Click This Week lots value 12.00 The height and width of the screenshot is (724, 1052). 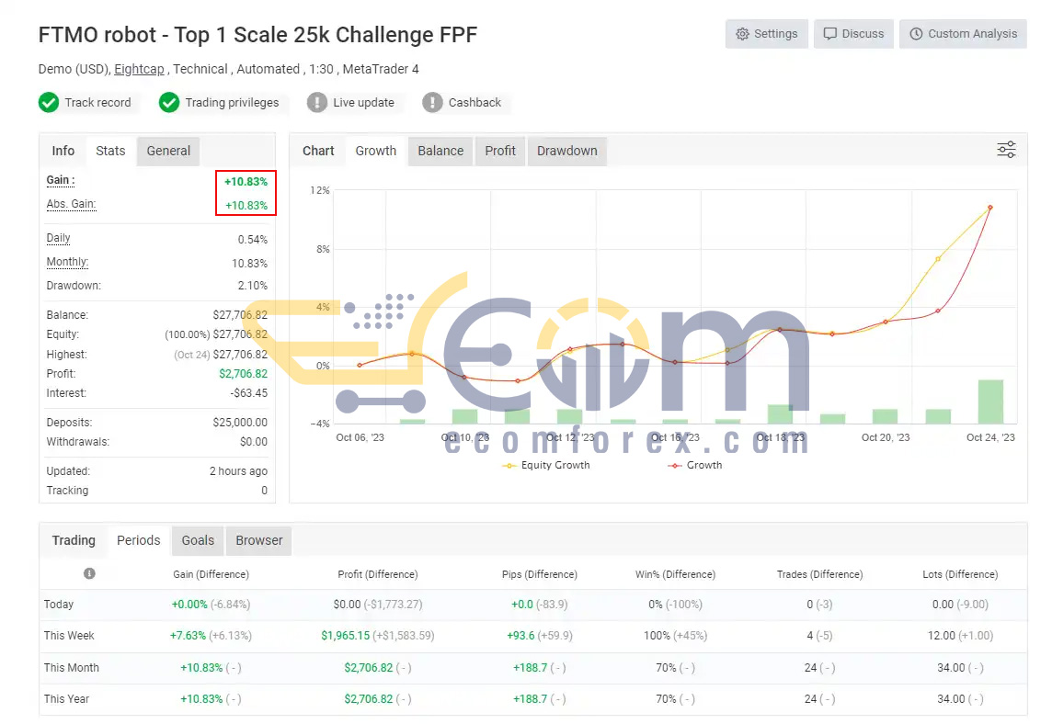tap(942, 636)
